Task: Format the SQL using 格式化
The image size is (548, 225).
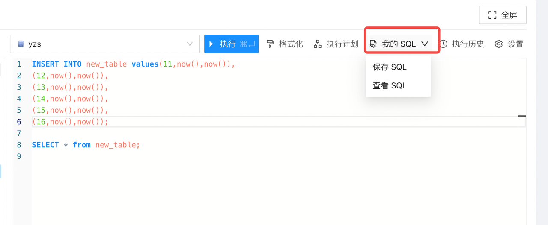Action: 285,44
